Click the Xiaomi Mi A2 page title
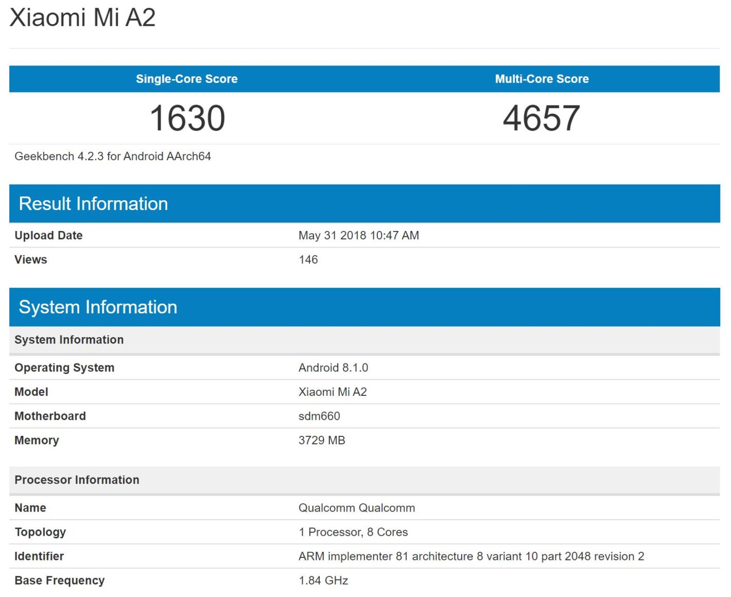This screenshot has width=731, height=597. (82, 17)
